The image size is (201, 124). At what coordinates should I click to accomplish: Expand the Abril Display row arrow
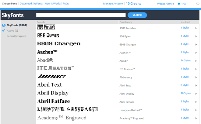coord(196,94)
